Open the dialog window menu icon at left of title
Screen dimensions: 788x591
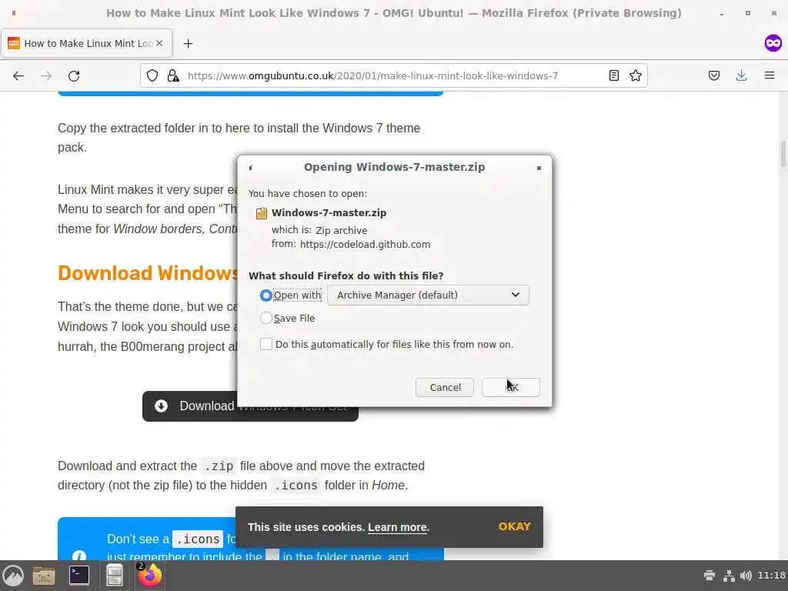(251, 168)
